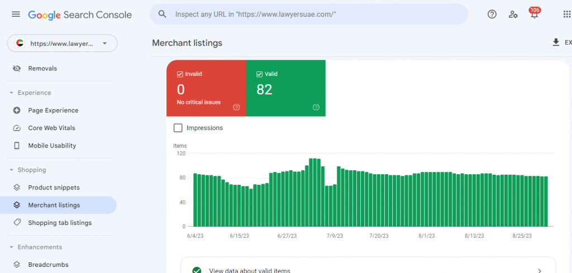
Task: Click the UAE flag property icon
Action: 20,44
